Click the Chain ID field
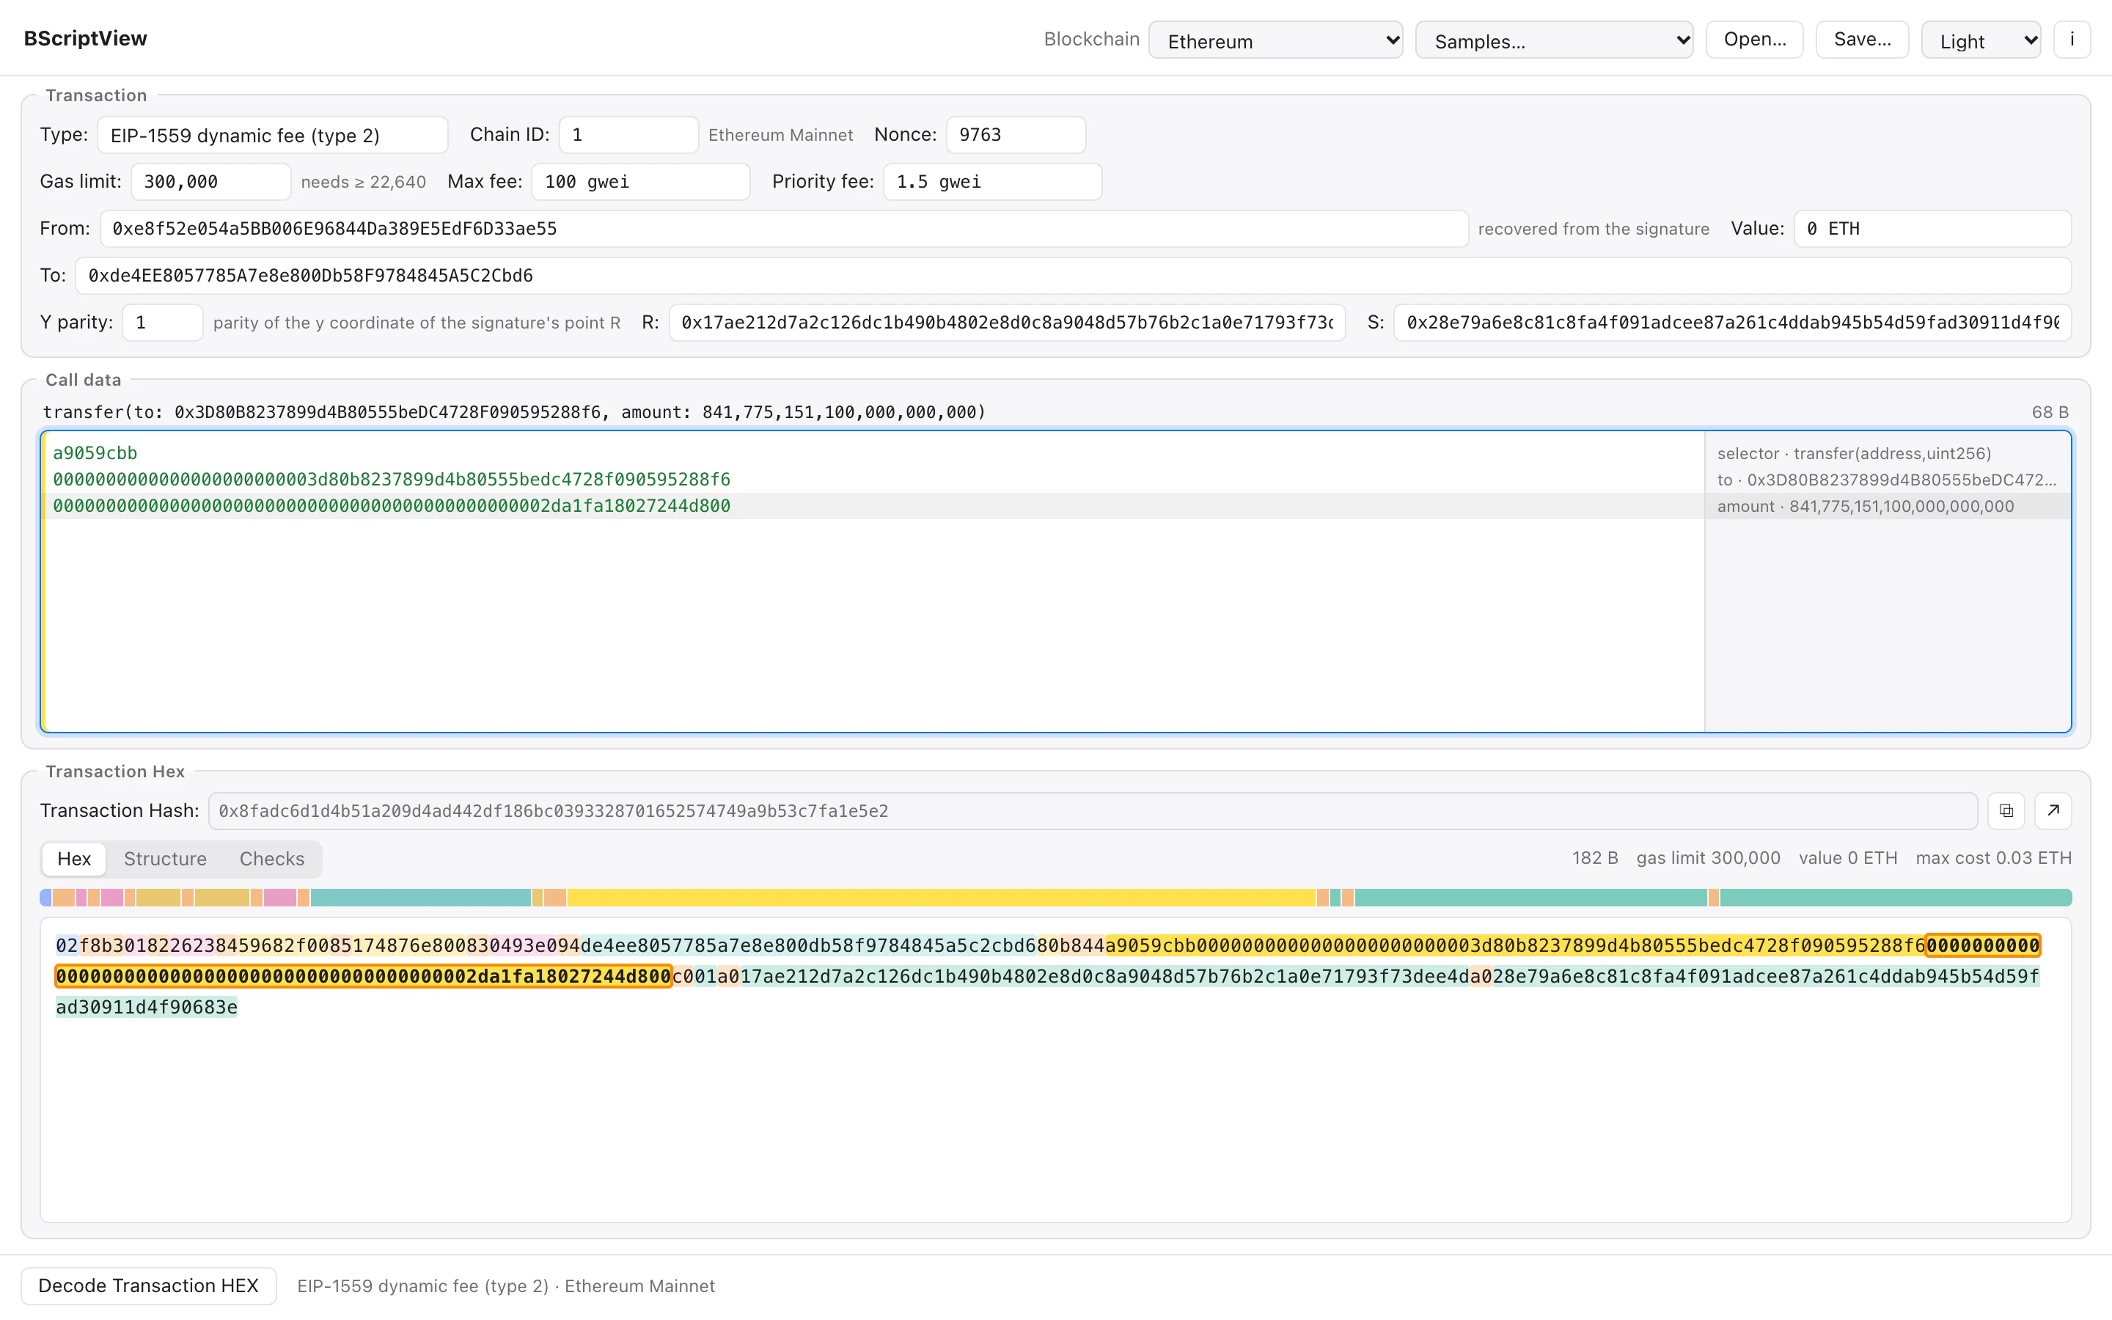The width and height of the screenshot is (2112, 1320). coord(628,136)
